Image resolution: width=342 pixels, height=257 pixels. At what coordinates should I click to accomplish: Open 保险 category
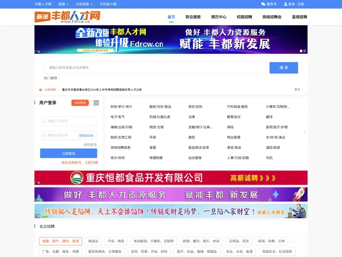click(x=230, y=127)
